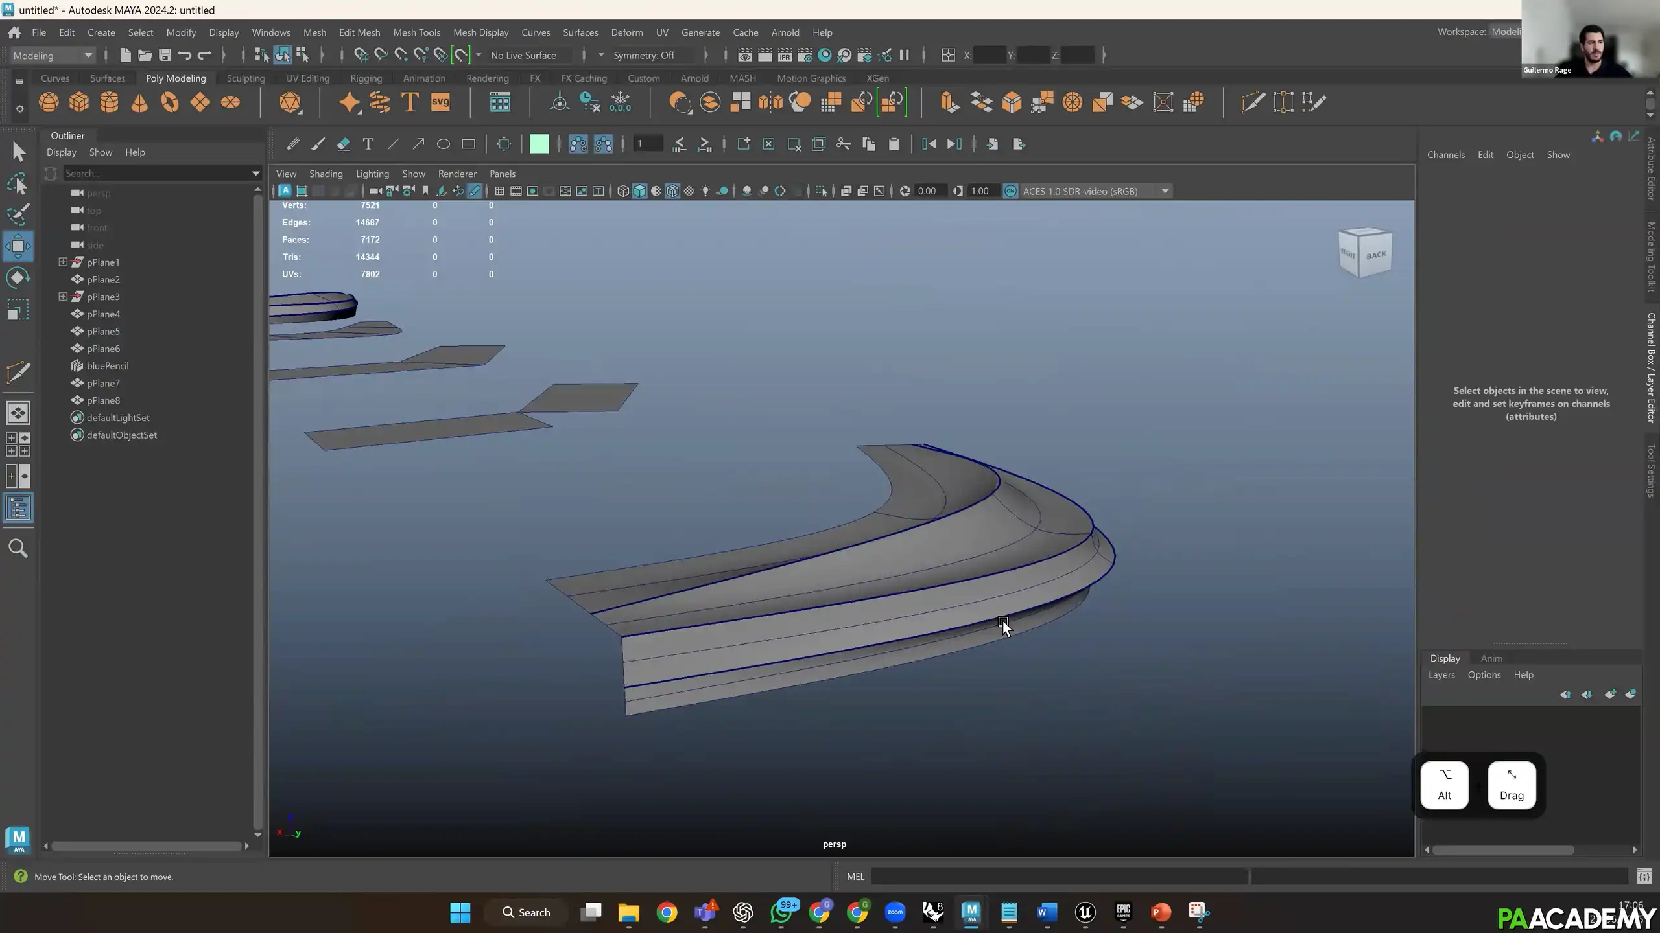Expand pPlane1 in the Outliner
Screen dimensions: 1660x933
coord(63,262)
